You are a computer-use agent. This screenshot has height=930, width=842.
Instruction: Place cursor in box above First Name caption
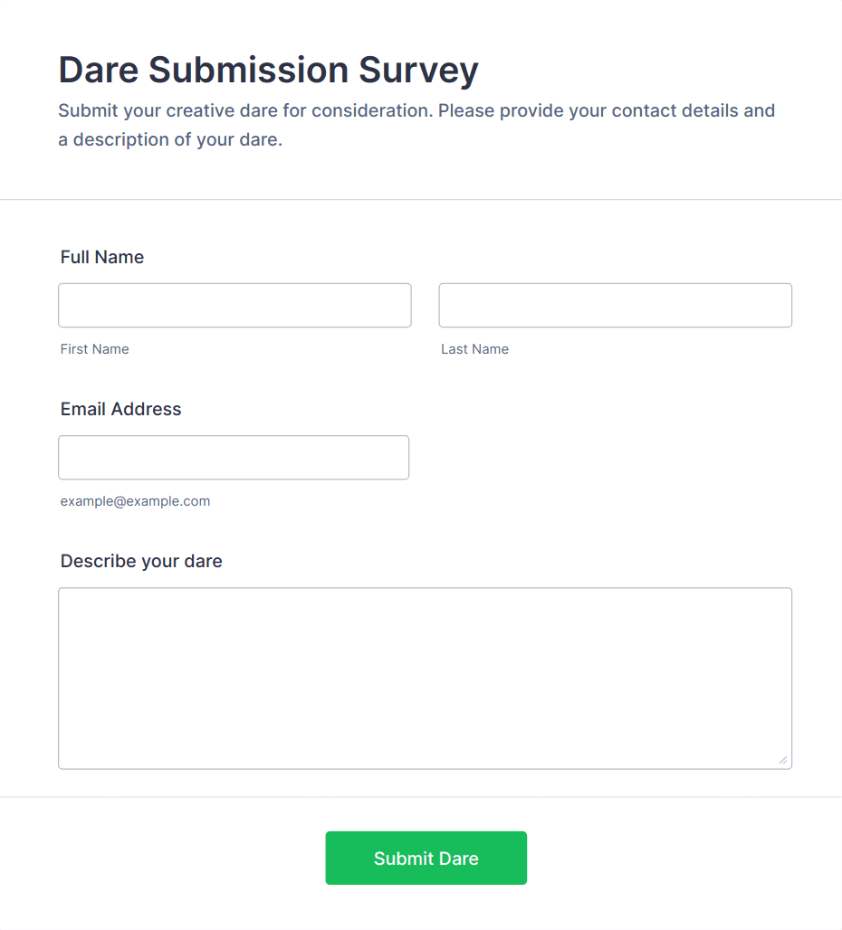coord(234,305)
